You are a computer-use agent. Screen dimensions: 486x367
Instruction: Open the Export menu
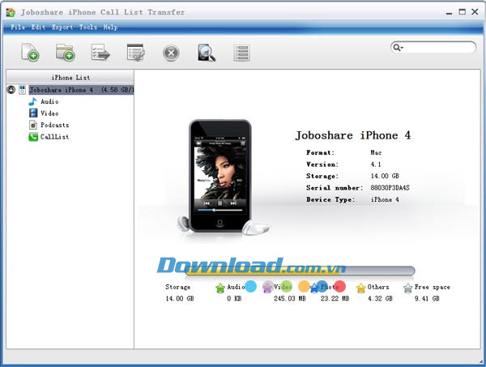coord(62,27)
